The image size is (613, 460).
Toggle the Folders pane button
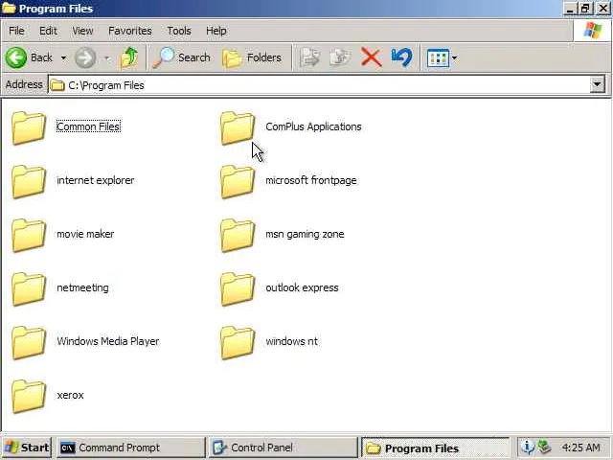[x=252, y=57]
